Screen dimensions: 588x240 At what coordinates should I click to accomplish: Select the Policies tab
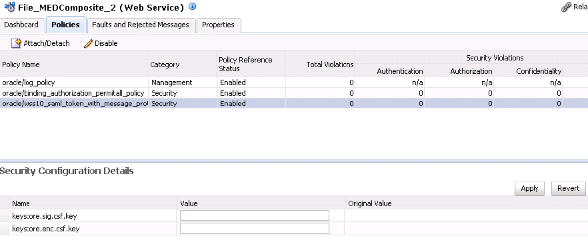[65, 25]
